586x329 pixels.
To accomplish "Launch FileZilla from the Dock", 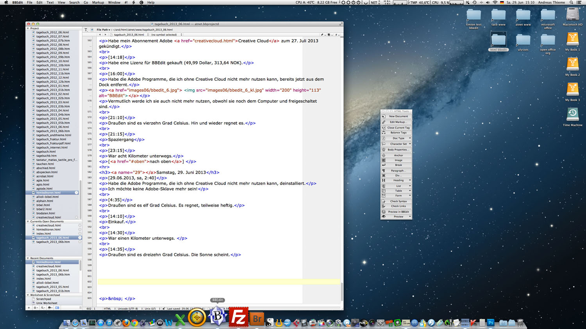I will tap(238, 317).
